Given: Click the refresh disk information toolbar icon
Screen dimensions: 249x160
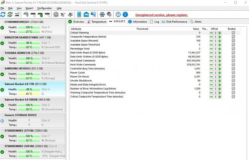Looking at the screenshot, I should 3,15.
